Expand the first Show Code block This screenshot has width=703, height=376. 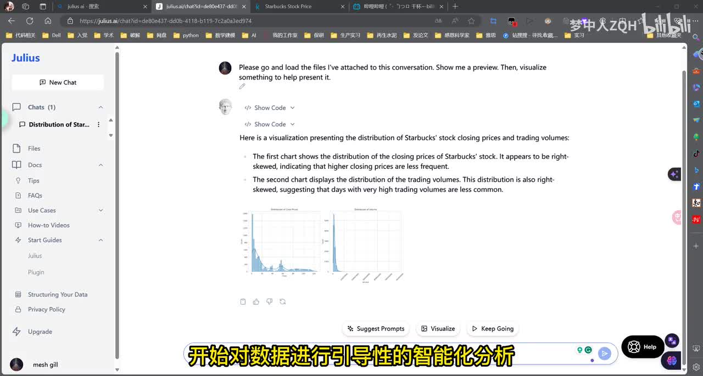pos(270,108)
